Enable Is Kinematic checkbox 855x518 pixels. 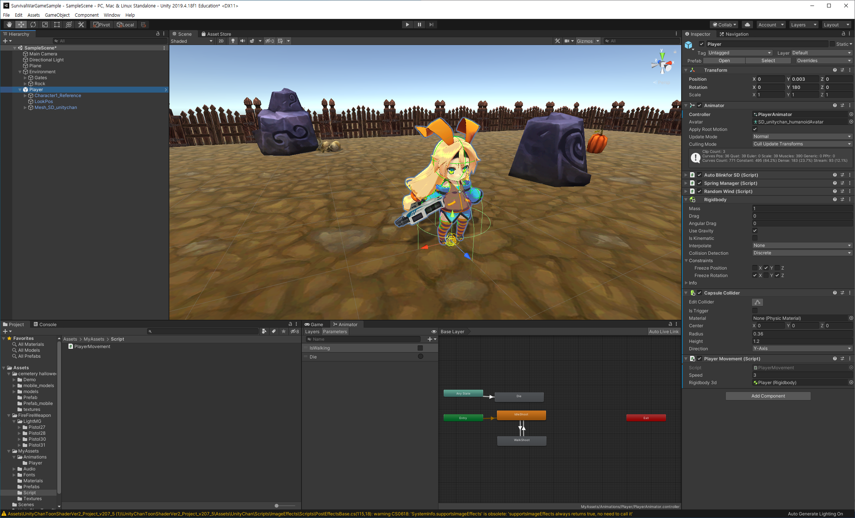755,238
